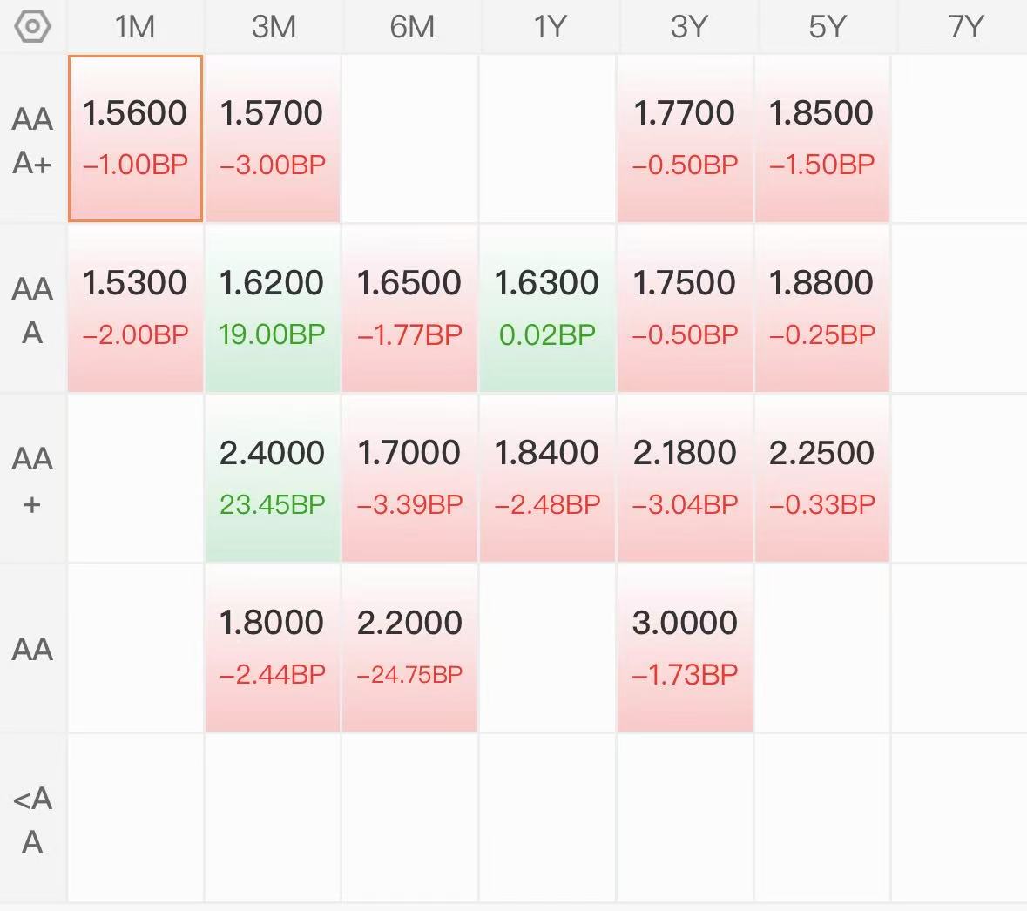The image size is (1027, 911).
Task: Open the AAA 3M cell showing 19.00BP
Action: [273, 307]
